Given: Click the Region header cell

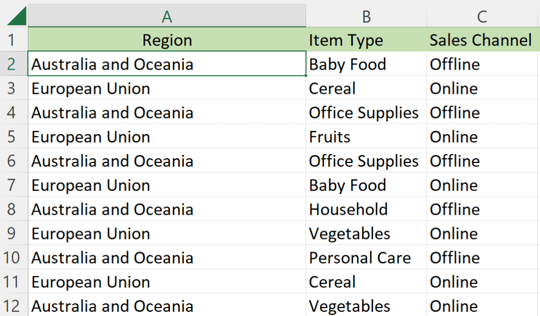Looking at the screenshot, I should pos(167,40).
